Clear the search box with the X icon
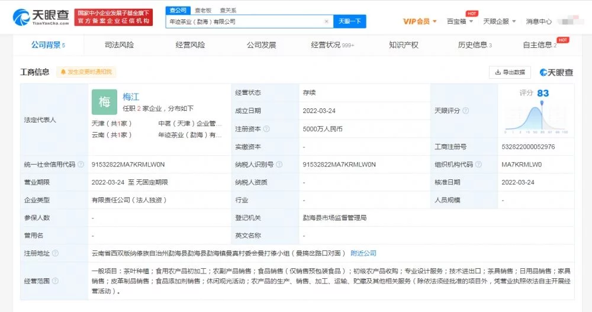This screenshot has width=592, height=312. [x=327, y=21]
